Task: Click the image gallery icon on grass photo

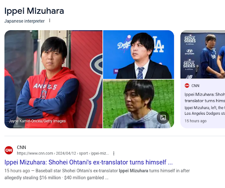Action: [163, 118]
